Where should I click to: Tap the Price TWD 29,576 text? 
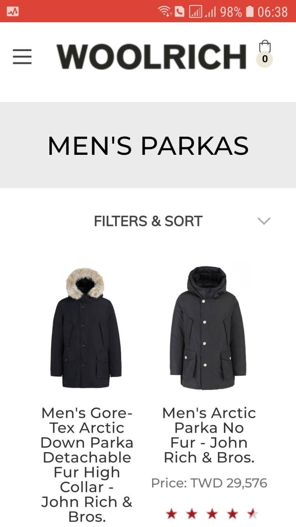[x=209, y=483]
